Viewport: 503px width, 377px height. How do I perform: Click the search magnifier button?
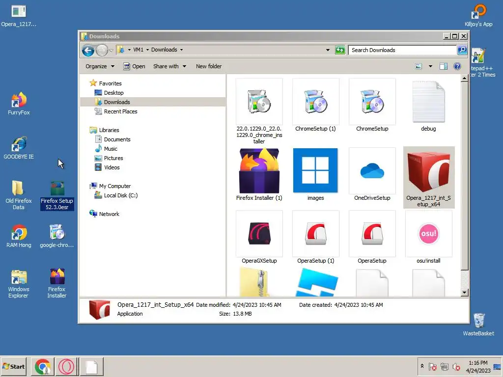(462, 50)
